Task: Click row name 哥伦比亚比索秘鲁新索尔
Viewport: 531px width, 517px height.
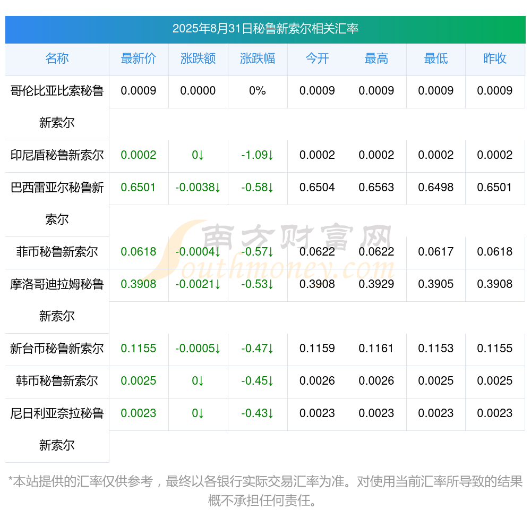Action: pos(57,107)
